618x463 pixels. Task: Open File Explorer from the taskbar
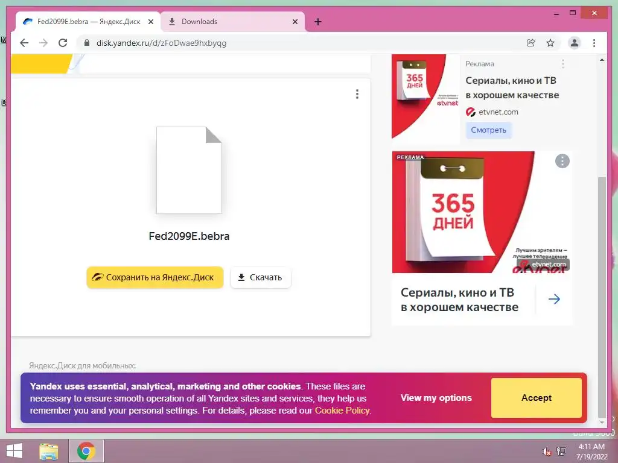[49, 451]
